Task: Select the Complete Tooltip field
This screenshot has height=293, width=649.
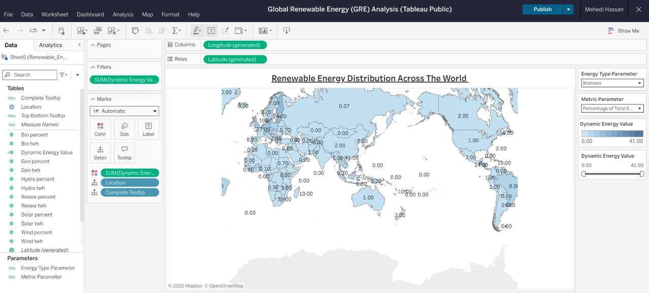Action: (41, 98)
